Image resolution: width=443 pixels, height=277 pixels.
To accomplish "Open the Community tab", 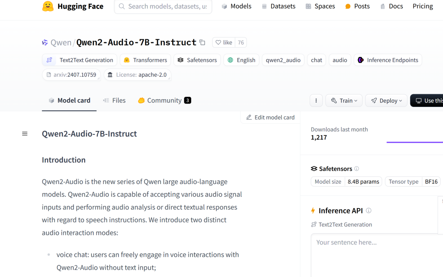I will pyautogui.click(x=164, y=100).
